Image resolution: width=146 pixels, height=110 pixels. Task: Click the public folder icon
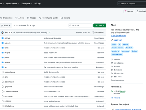point(3,58)
